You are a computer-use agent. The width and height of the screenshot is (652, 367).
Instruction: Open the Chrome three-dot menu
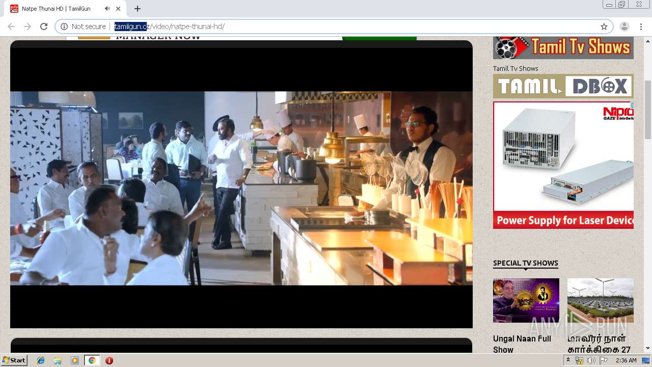(x=641, y=27)
